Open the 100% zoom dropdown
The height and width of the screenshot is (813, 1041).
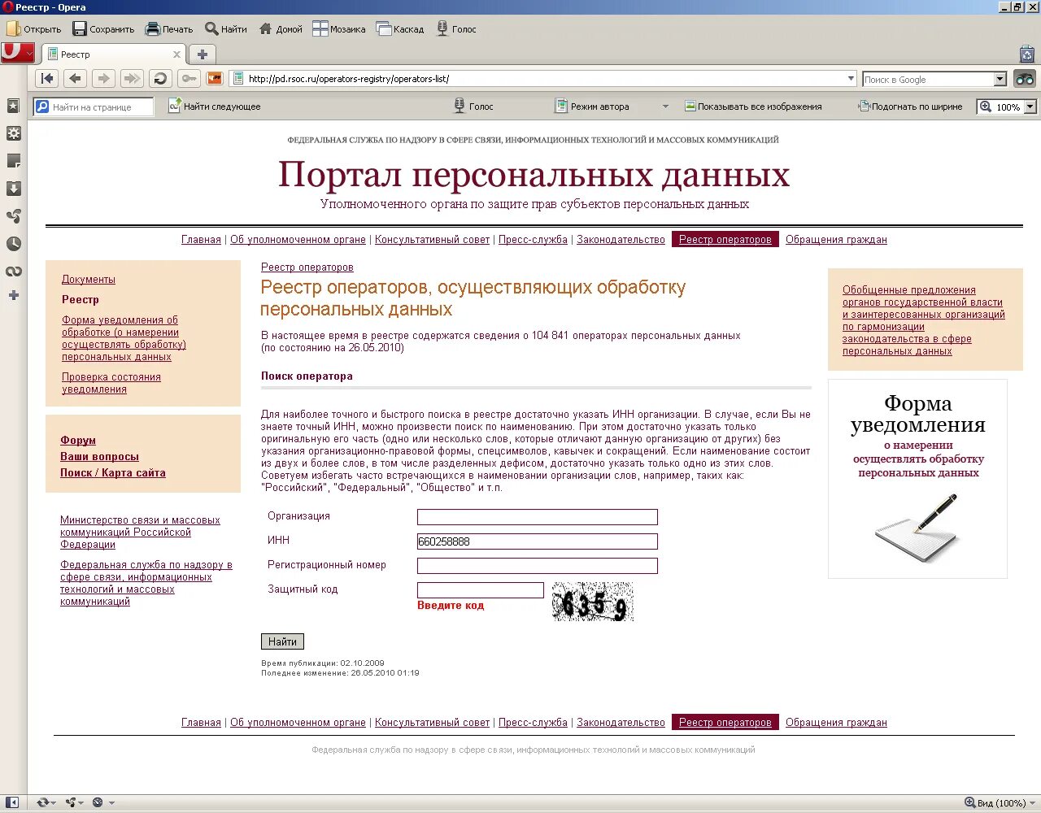(1030, 107)
